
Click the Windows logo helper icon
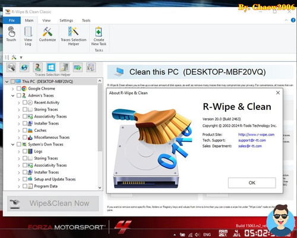click(51, 68)
